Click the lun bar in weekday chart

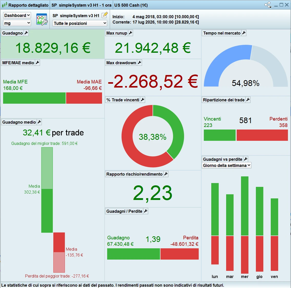(215, 224)
